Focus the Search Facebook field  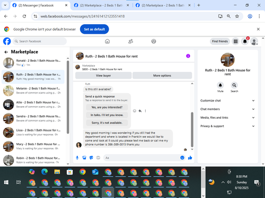coord(40,41)
